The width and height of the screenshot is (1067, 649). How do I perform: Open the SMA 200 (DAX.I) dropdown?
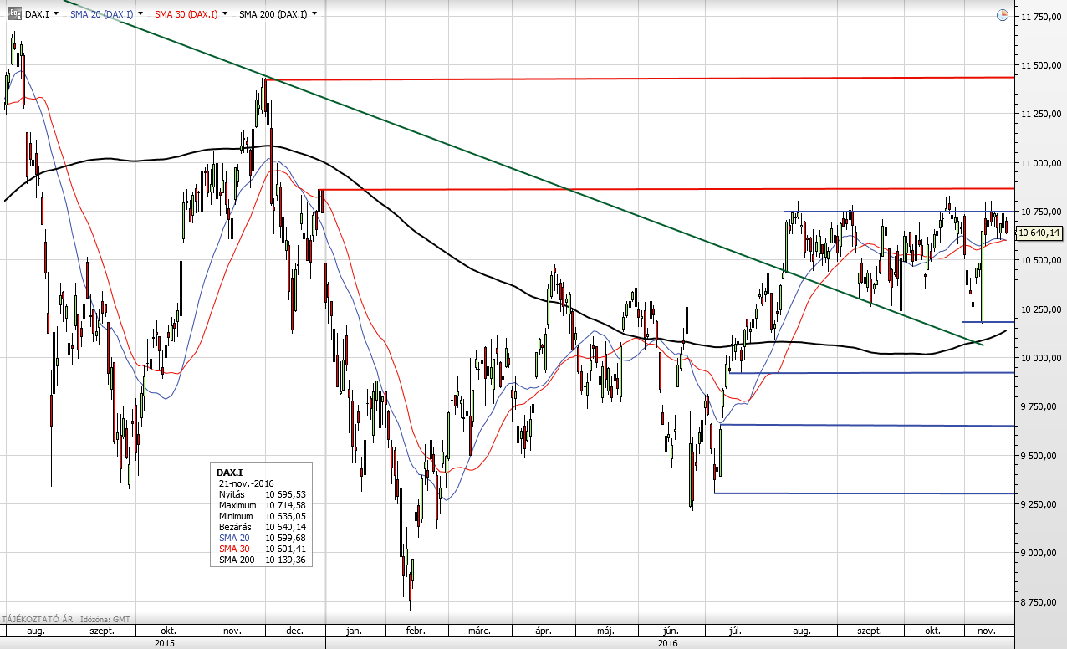coord(314,14)
